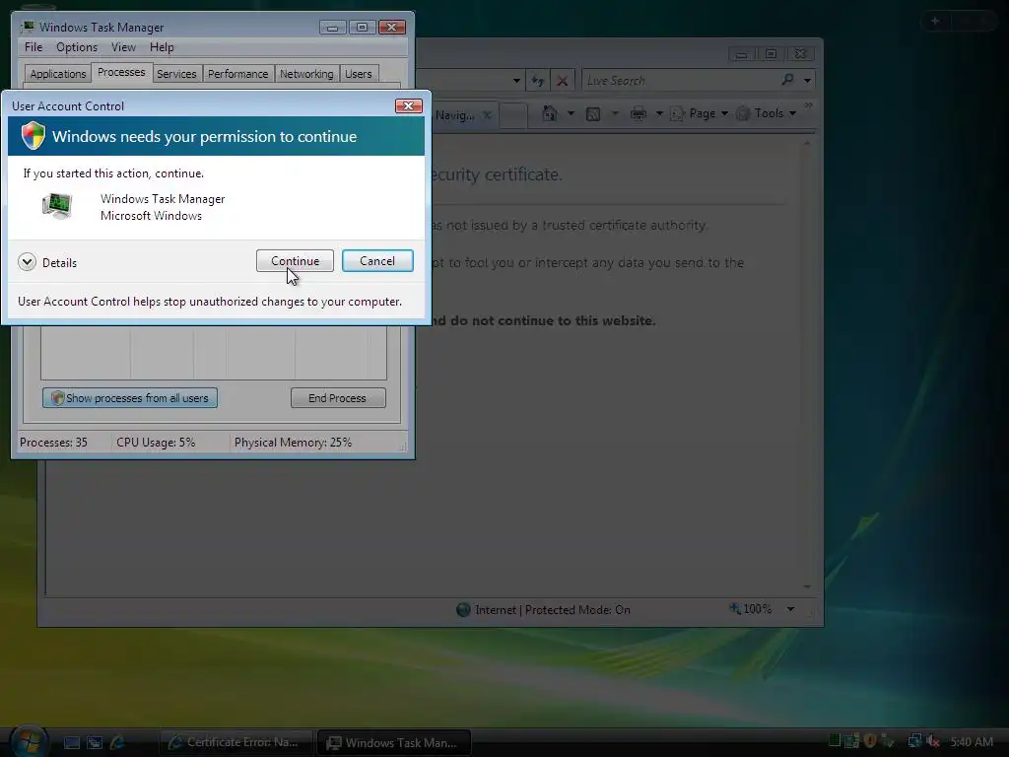Open the Windows Start orb

(x=28, y=740)
